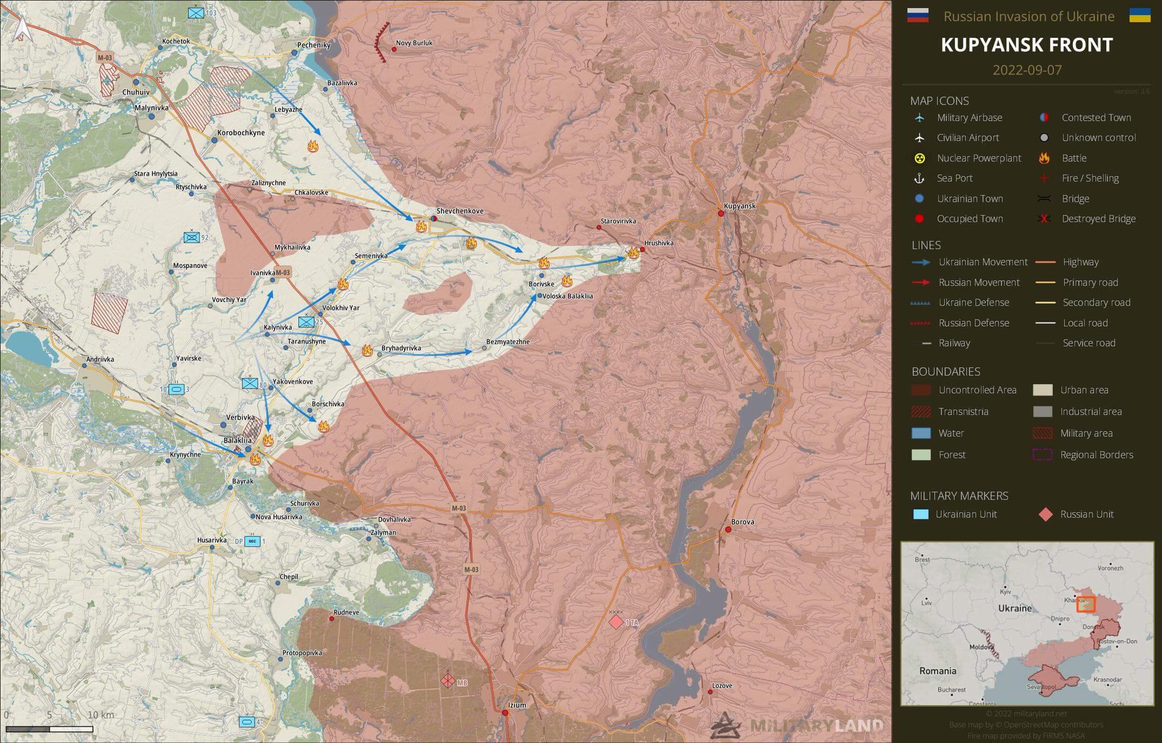1162x743 pixels.
Task: Click the Destroyed Bridge legend icon
Action: 1043,219
